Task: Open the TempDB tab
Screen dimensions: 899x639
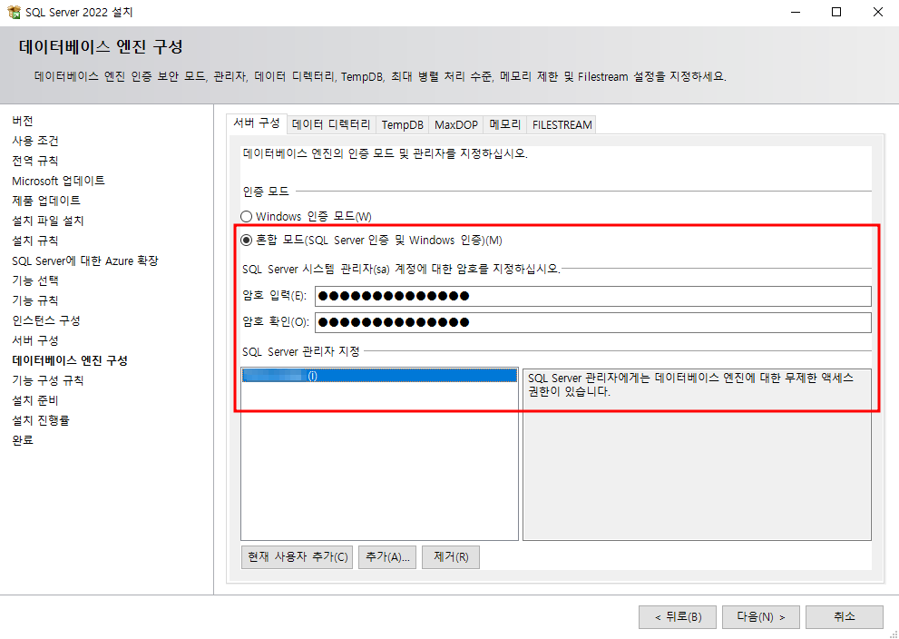Action: coord(403,124)
